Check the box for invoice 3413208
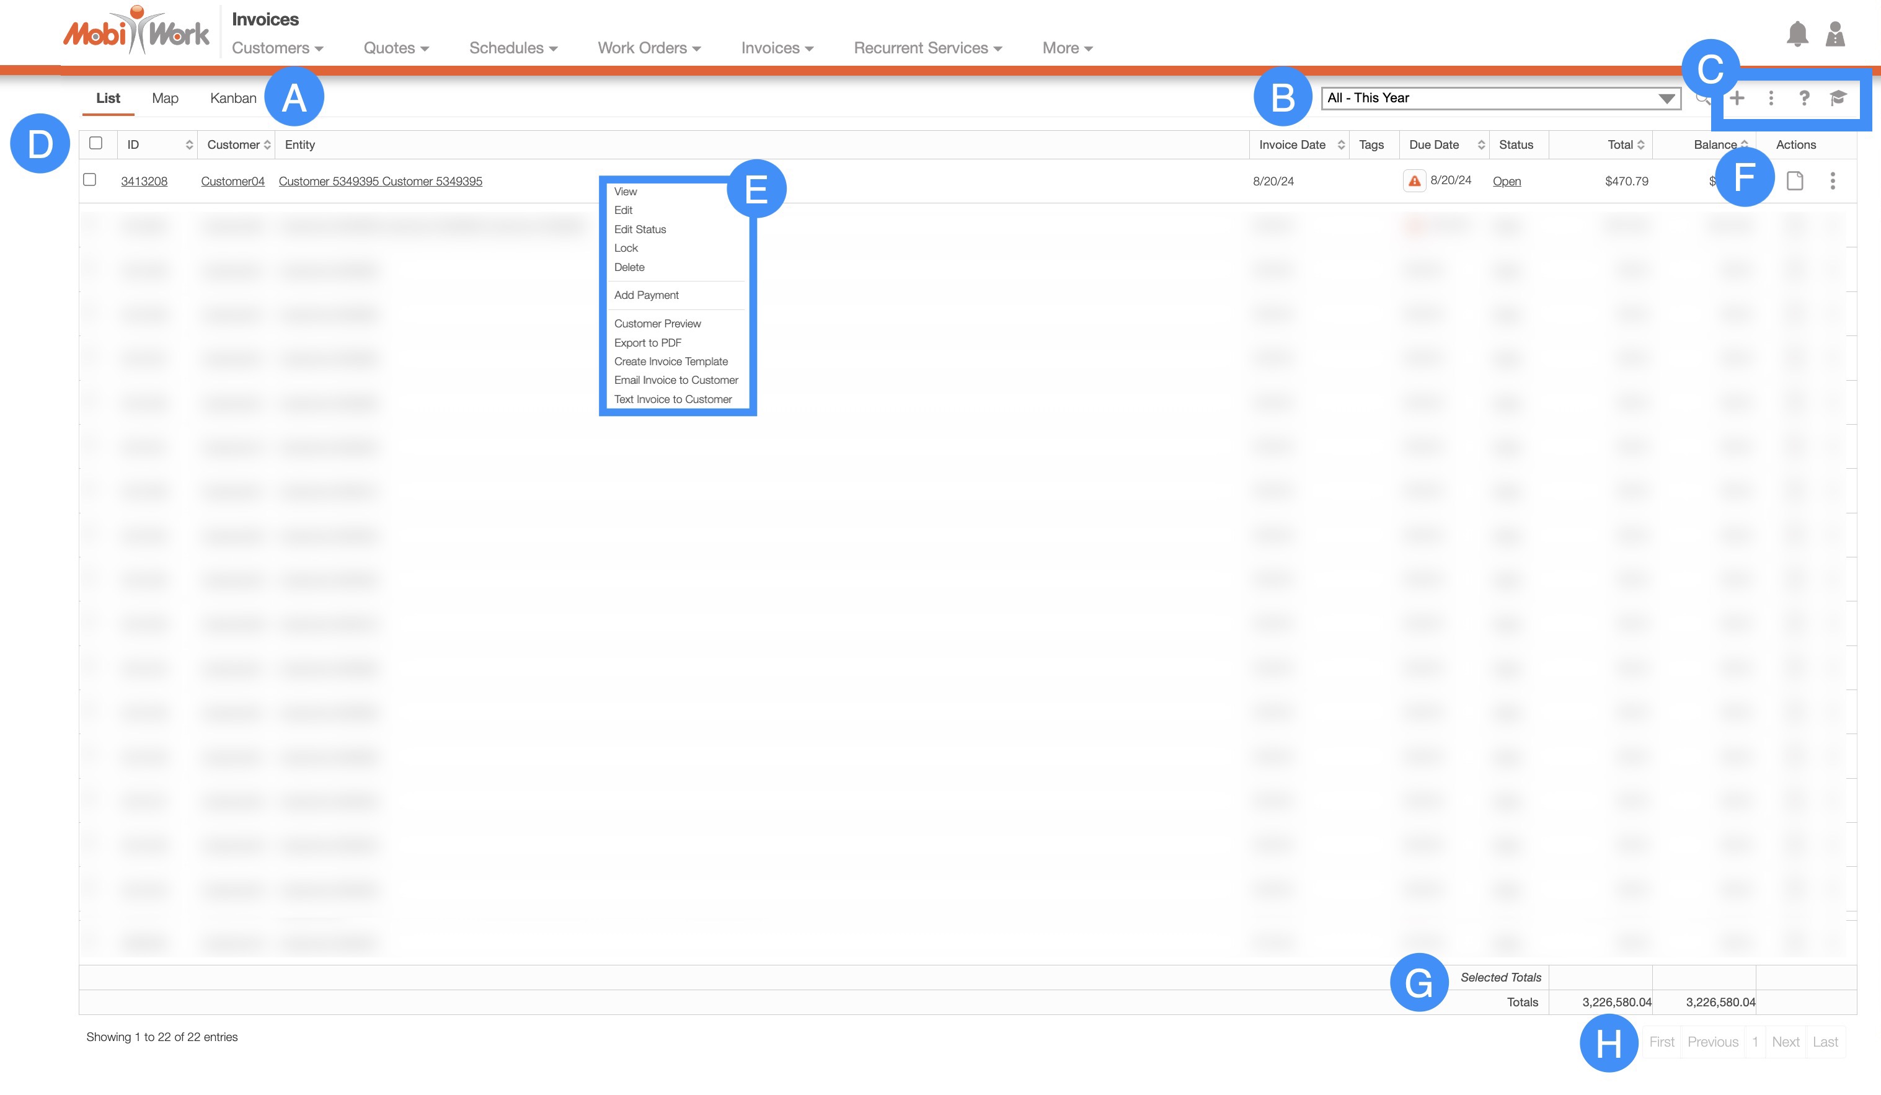Image resolution: width=1881 pixels, height=1095 pixels. coord(89,180)
